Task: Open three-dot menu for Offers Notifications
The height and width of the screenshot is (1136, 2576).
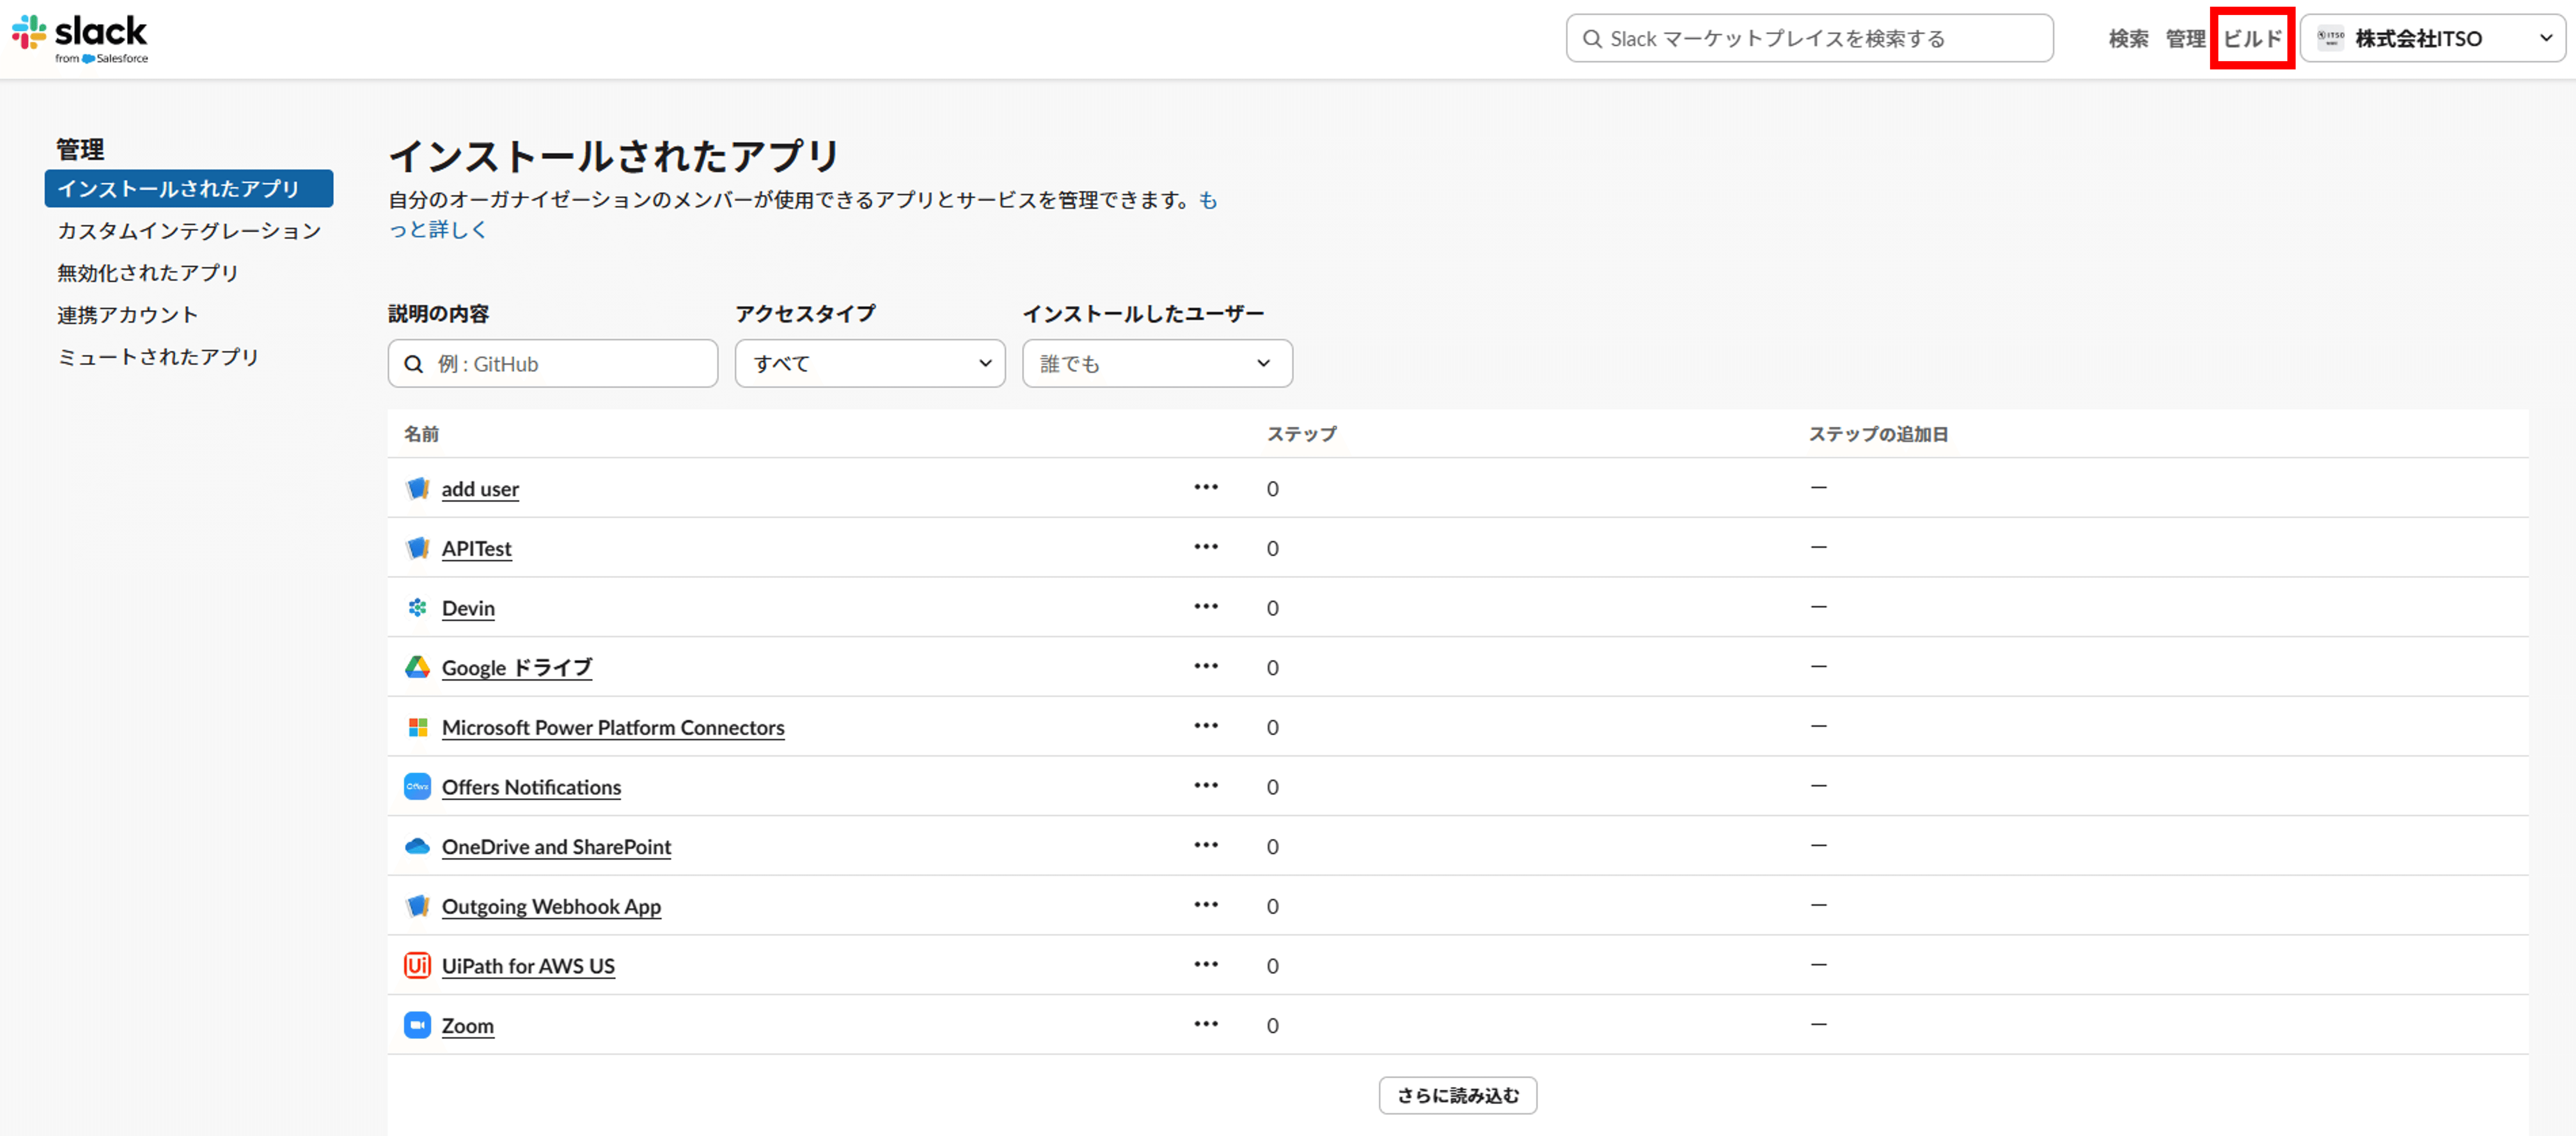Action: (1205, 785)
